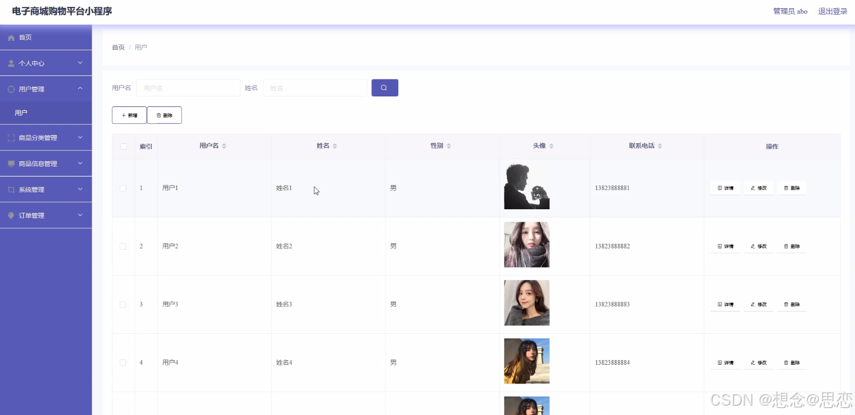Expand 个人中心 chevron
The height and width of the screenshot is (415, 855).
coord(80,63)
